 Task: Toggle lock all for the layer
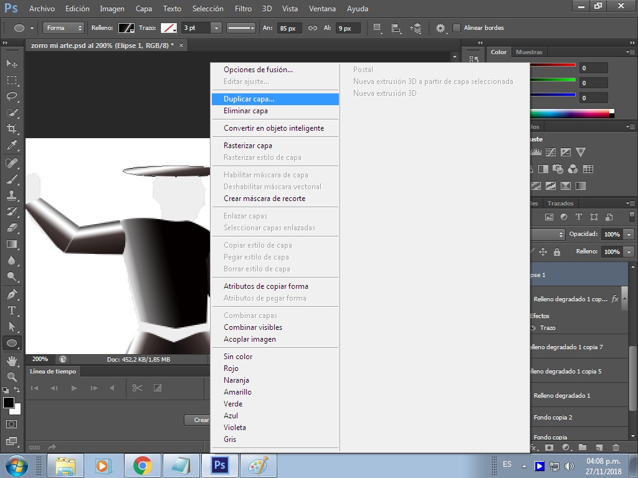557,251
